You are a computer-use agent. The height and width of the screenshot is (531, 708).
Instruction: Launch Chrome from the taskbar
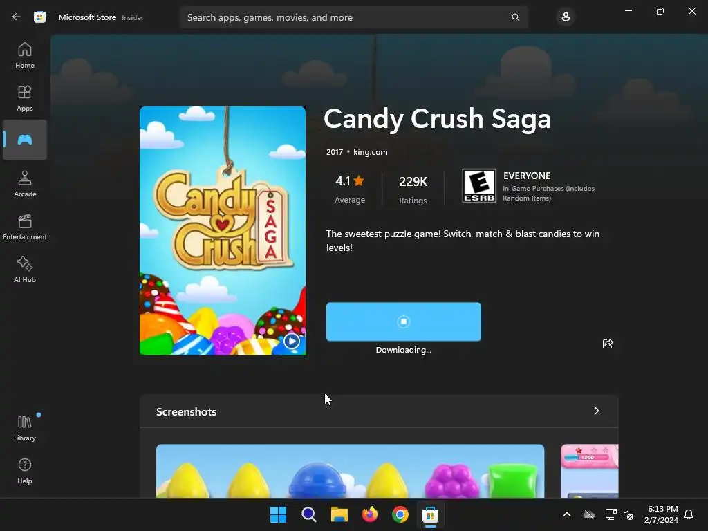click(400, 514)
